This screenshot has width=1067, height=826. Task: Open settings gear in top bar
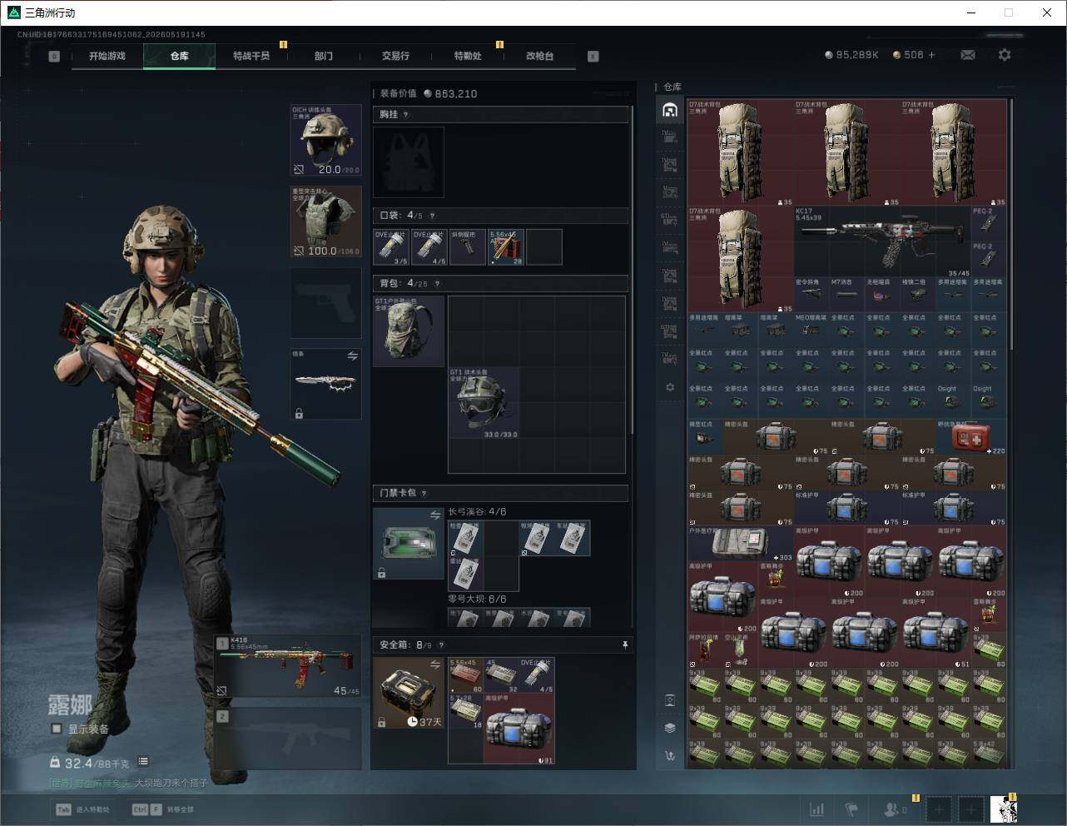(1005, 55)
